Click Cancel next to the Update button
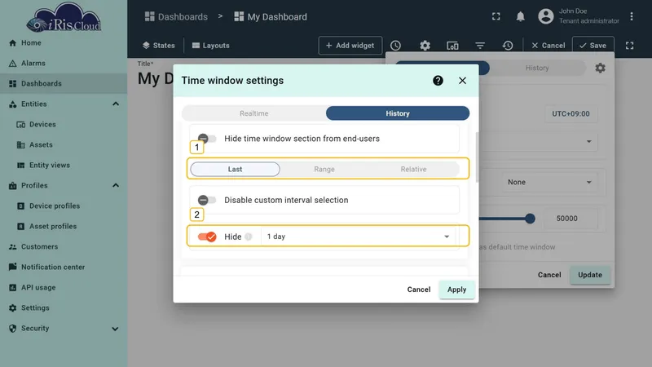The height and width of the screenshot is (367, 652). 548,275
